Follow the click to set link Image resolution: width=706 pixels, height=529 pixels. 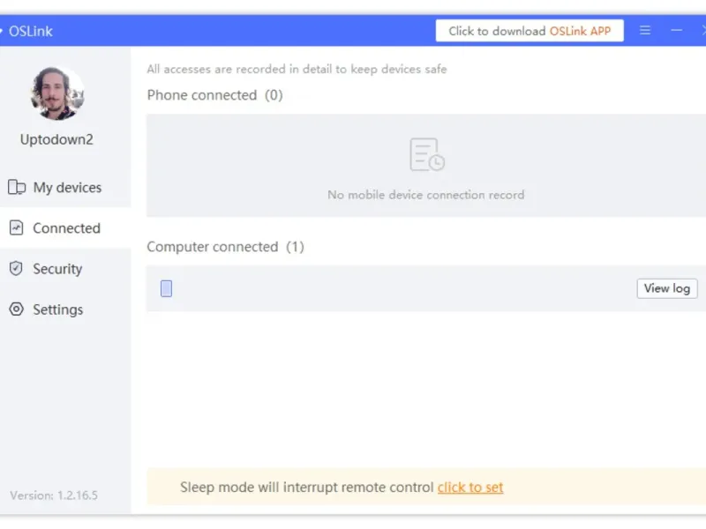coord(470,488)
